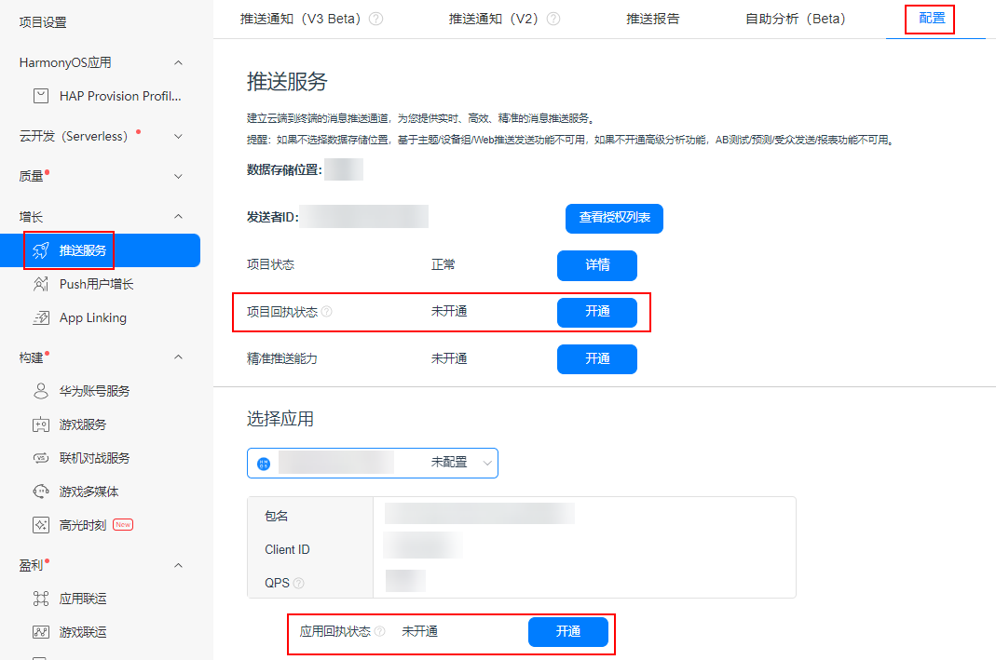The height and width of the screenshot is (660, 996).
Task: Switch to the 推送报告 tab
Action: [x=652, y=19]
